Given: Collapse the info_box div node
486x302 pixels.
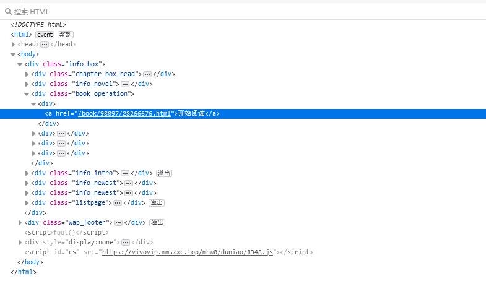Looking at the screenshot, I should pyautogui.click(x=20, y=64).
